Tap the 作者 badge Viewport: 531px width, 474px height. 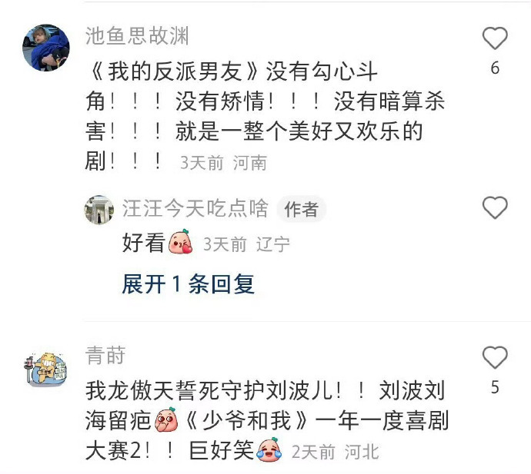click(x=302, y=209)
